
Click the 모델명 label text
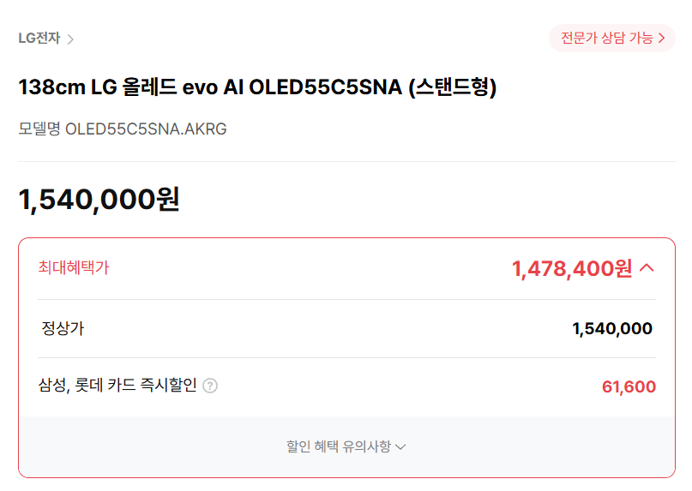tap(39, 129)
